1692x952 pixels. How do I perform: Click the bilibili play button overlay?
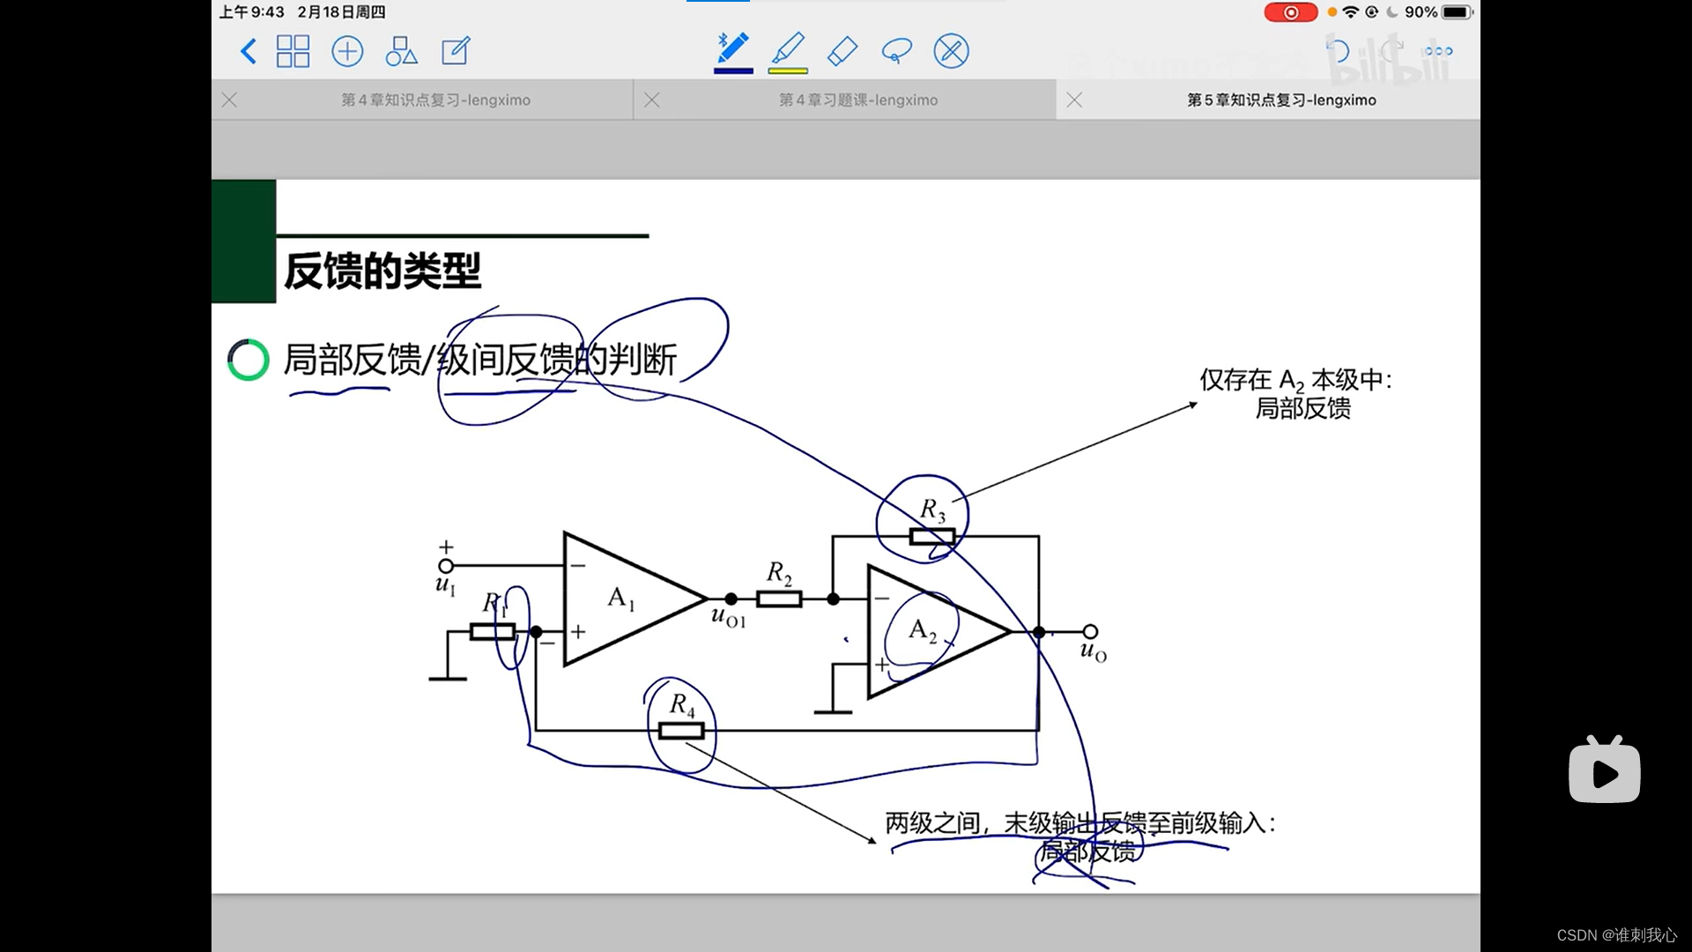tap(1604, 773)
